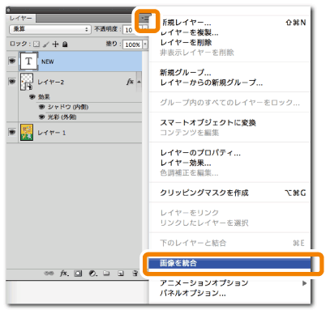Toggle visibility eye of 効果 effects row

tap(32, 96)
